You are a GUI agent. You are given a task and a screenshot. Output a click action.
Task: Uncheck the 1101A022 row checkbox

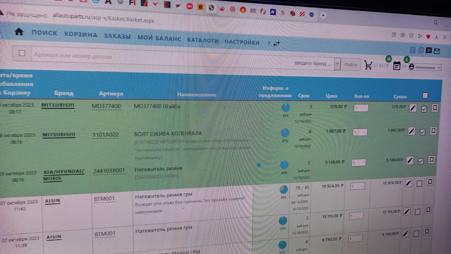(422, 132)
